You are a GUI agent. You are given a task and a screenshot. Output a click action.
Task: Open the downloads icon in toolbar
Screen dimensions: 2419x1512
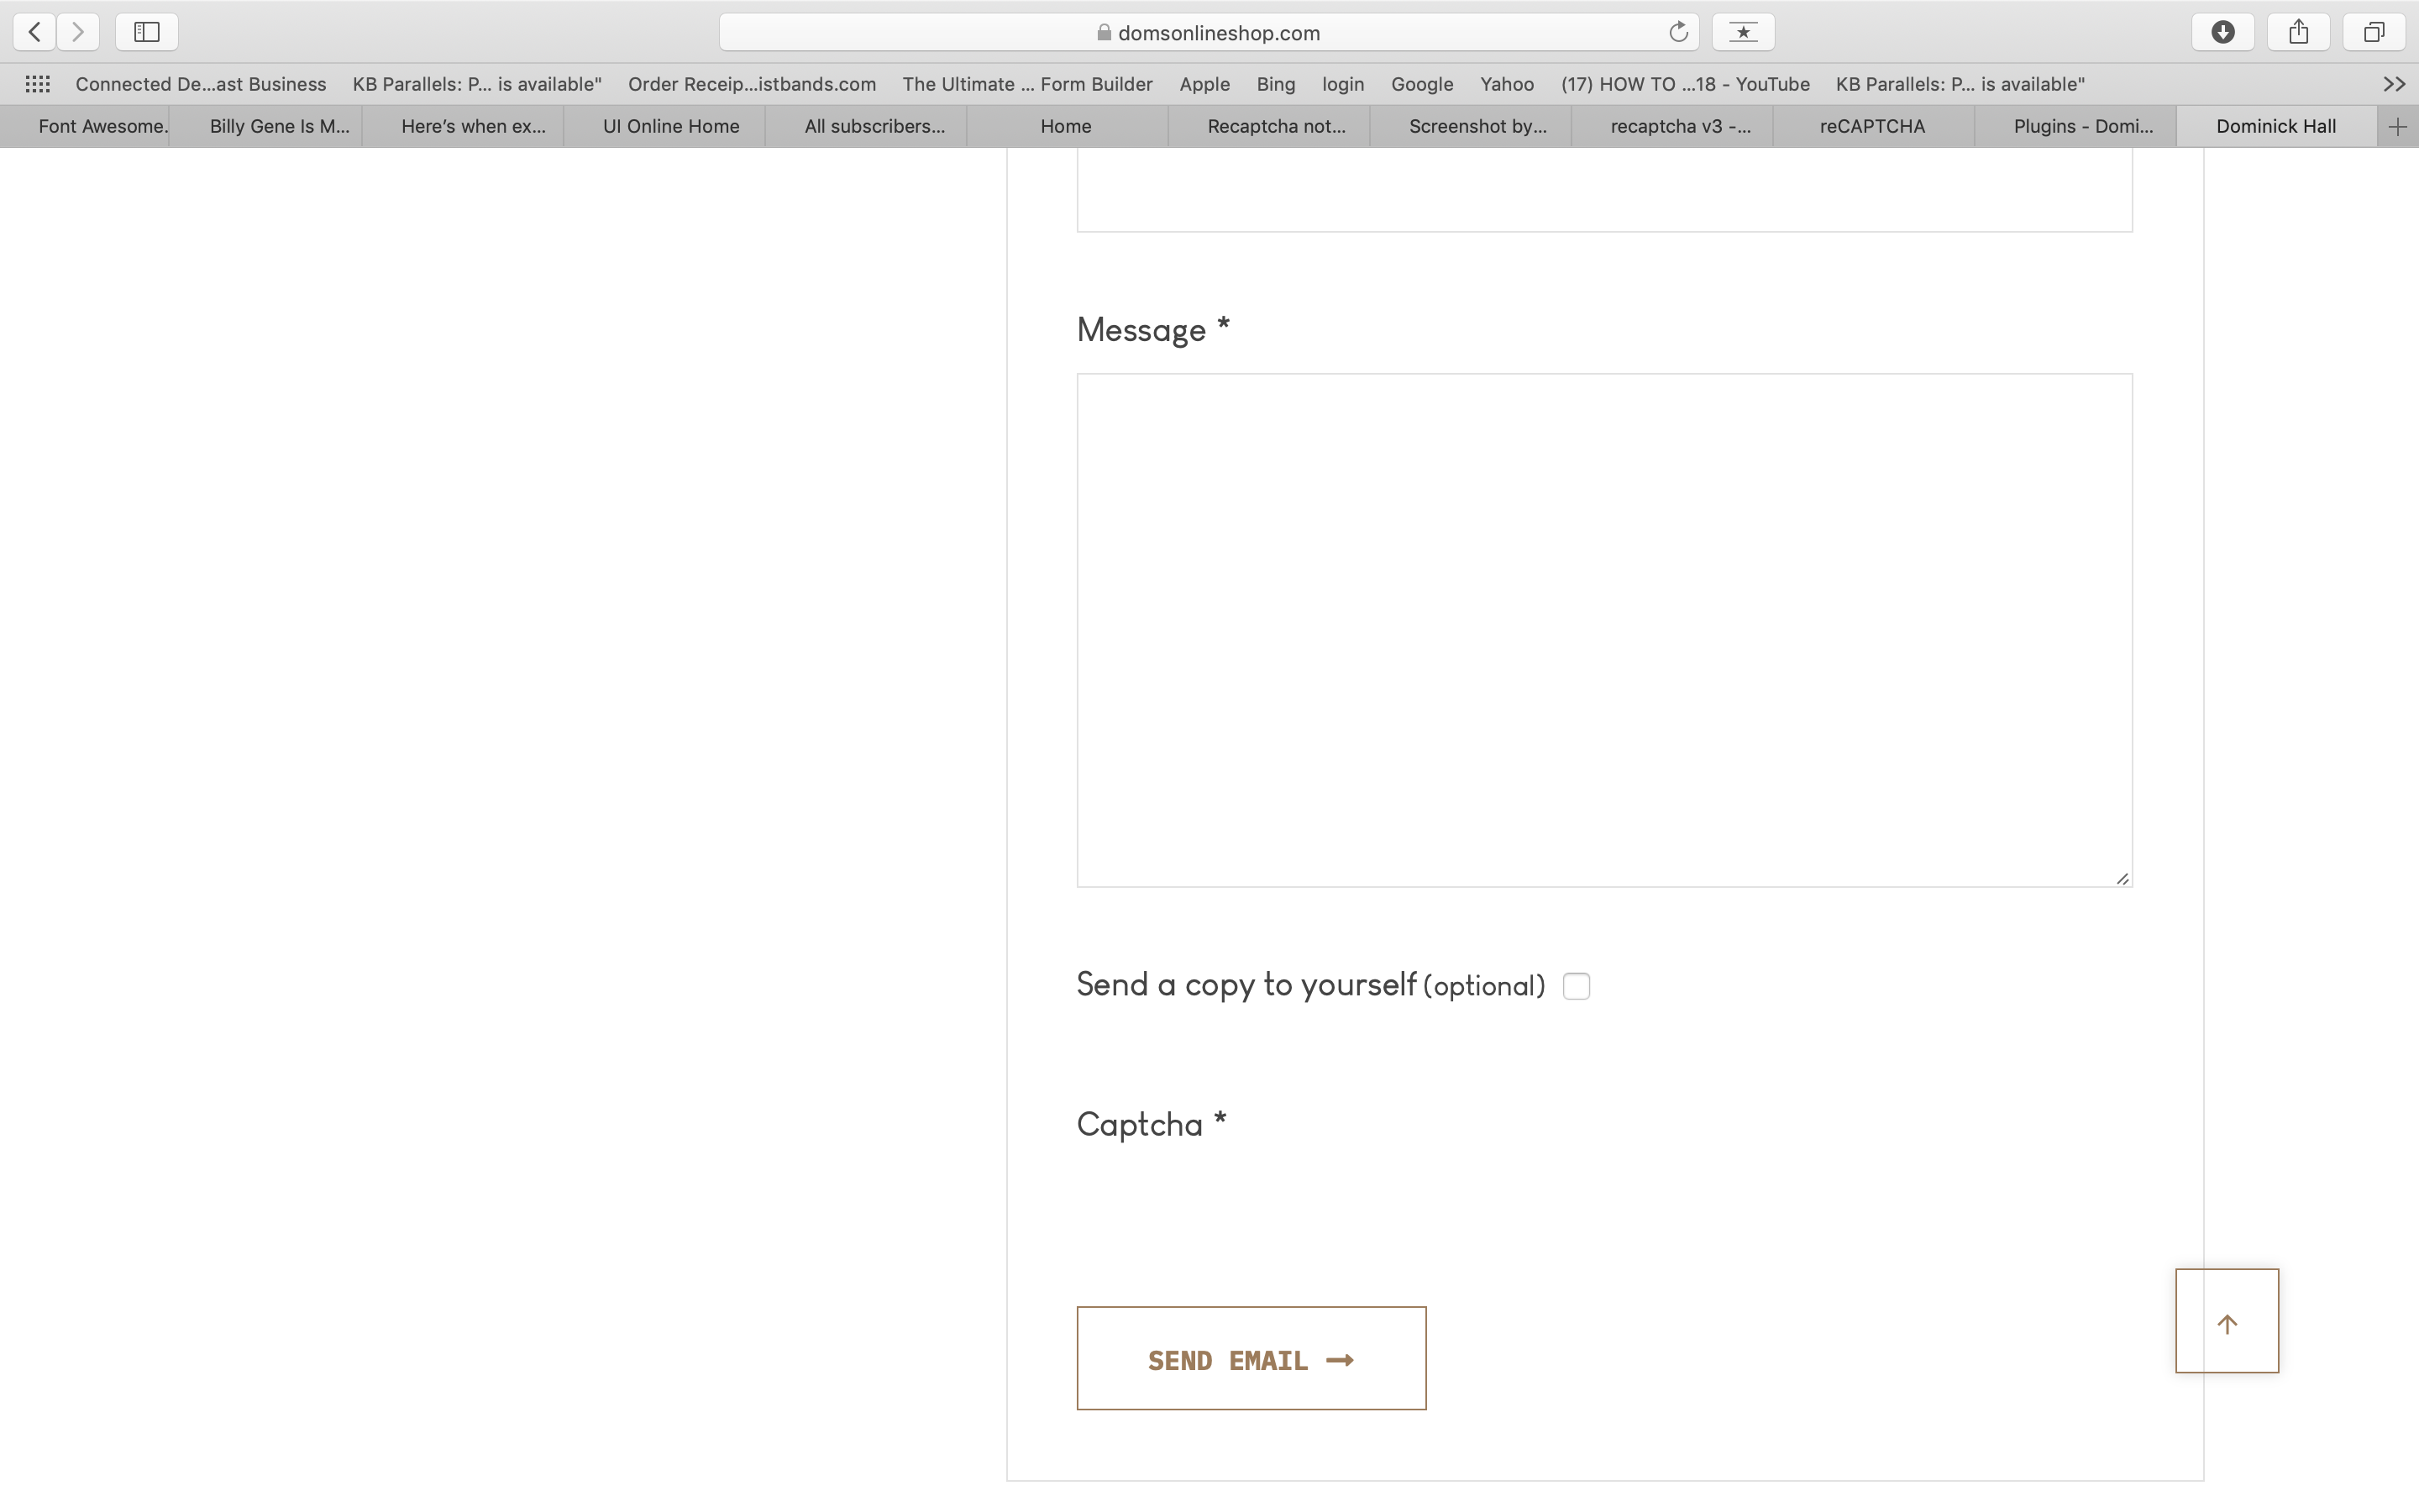(x=2222, y=32)
